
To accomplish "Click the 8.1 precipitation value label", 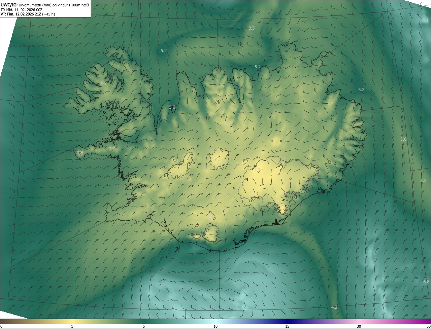I will click(x=425, y=20).
